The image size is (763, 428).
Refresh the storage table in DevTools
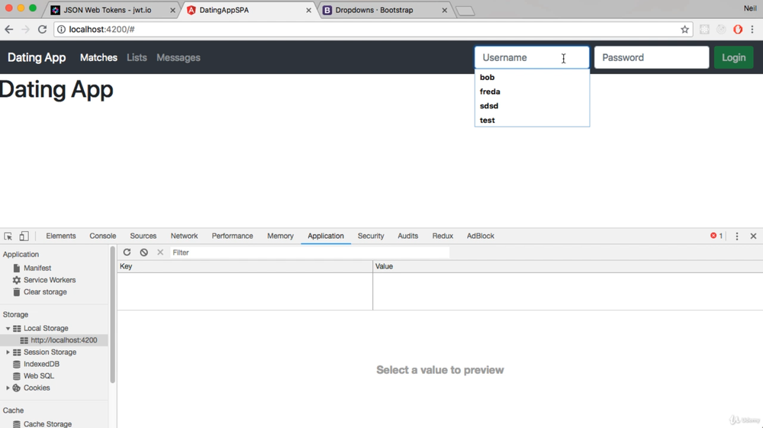click(127, 253)
